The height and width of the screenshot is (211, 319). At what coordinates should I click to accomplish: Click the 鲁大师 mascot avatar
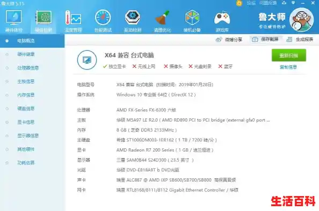(x=301, y=20)
